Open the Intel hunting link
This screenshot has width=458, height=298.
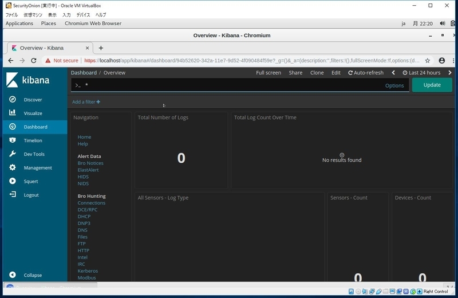[x=82, y=257]
